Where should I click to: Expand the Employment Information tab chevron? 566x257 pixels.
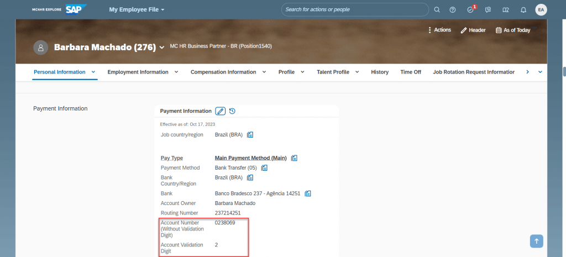[x=176, y=72]
